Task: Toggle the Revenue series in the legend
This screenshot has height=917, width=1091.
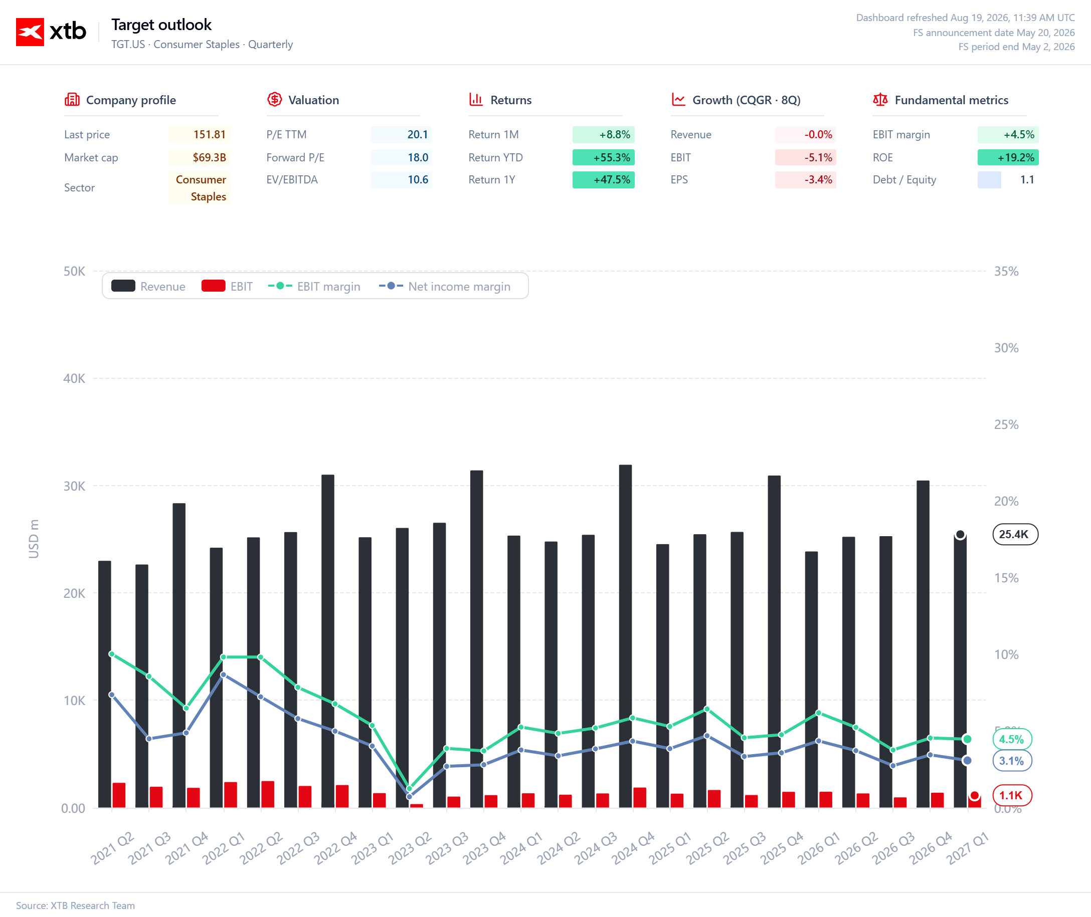Action: [148, 286]
